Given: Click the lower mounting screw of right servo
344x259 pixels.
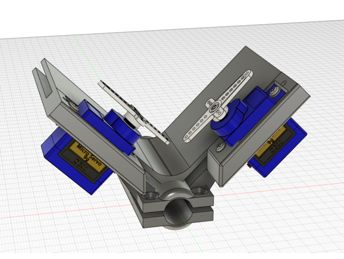Looking at the screenshot, I should pos(220,146).
